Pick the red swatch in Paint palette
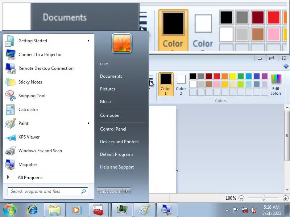Viewport: 290px width, 217px height. click(216, 76)
